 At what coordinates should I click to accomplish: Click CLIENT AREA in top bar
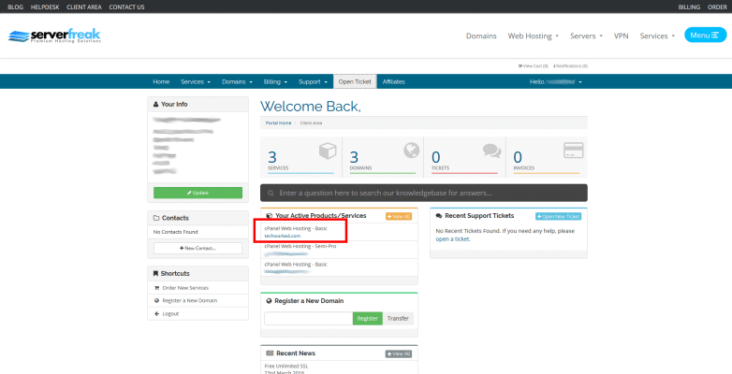[84, 7]
